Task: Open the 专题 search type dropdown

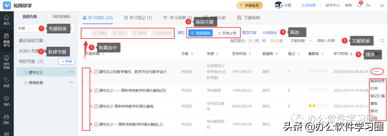Action: (x=24, y=28)
